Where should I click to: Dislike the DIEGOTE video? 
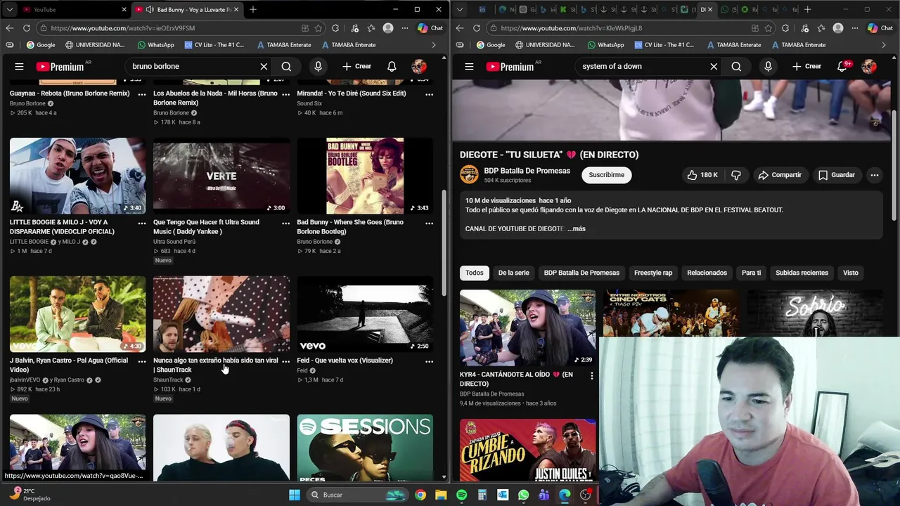click(x=735, y=175)
